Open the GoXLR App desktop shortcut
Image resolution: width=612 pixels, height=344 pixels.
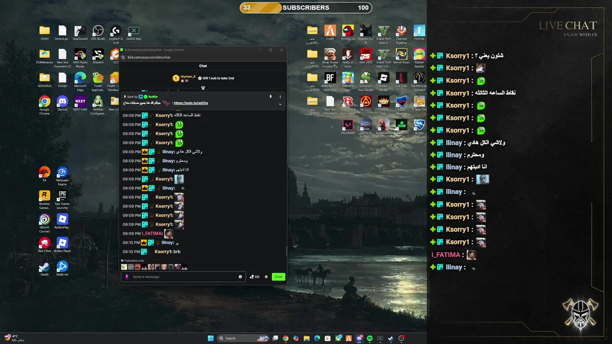pyautogui.click(x=134, y=33)
